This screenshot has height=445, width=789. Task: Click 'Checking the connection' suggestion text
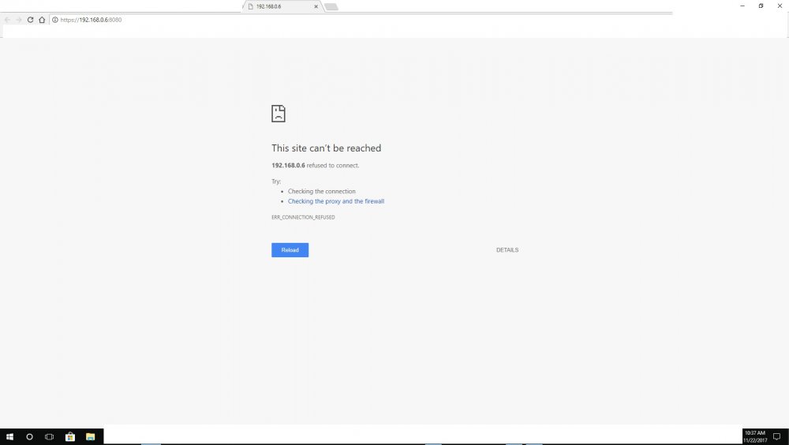point(322,191)
